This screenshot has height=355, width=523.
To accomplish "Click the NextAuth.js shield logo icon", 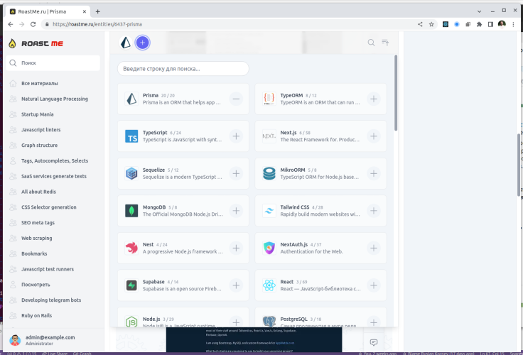I will tap(269, 248).
